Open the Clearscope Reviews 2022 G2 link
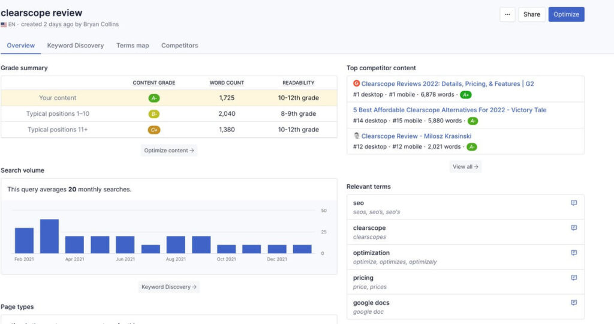This screenshot has height=324, width=614. [x=447, y=84]
